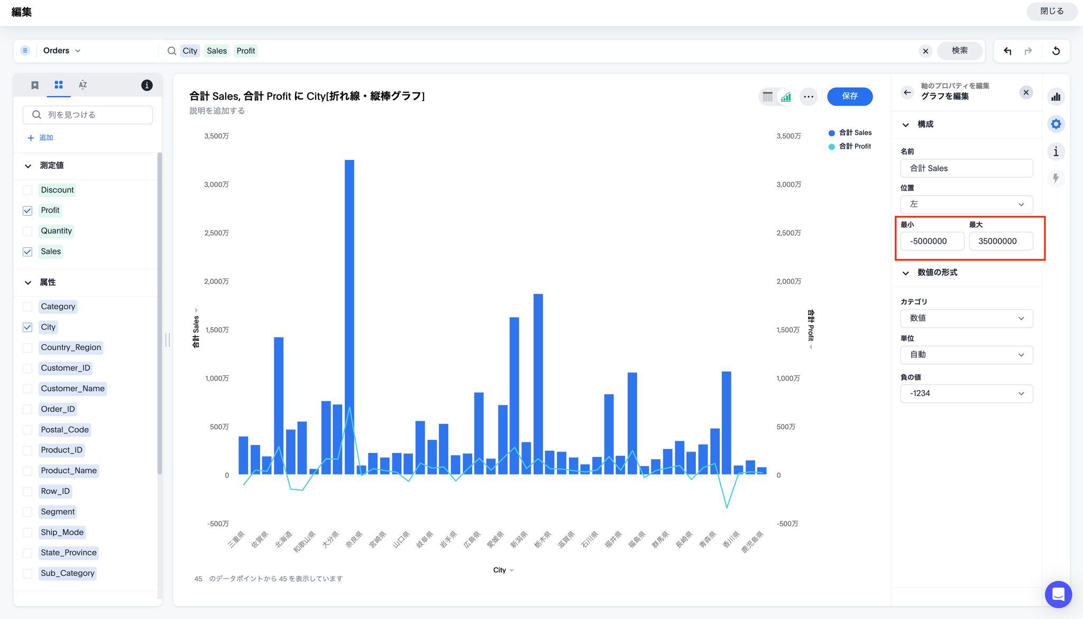
Task: Click the 名前 field with 合計 Sales
Action: tap(966, 168)
